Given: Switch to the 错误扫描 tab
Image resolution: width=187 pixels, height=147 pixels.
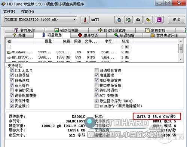Looking at the screenshot, I should pos(124,35).
